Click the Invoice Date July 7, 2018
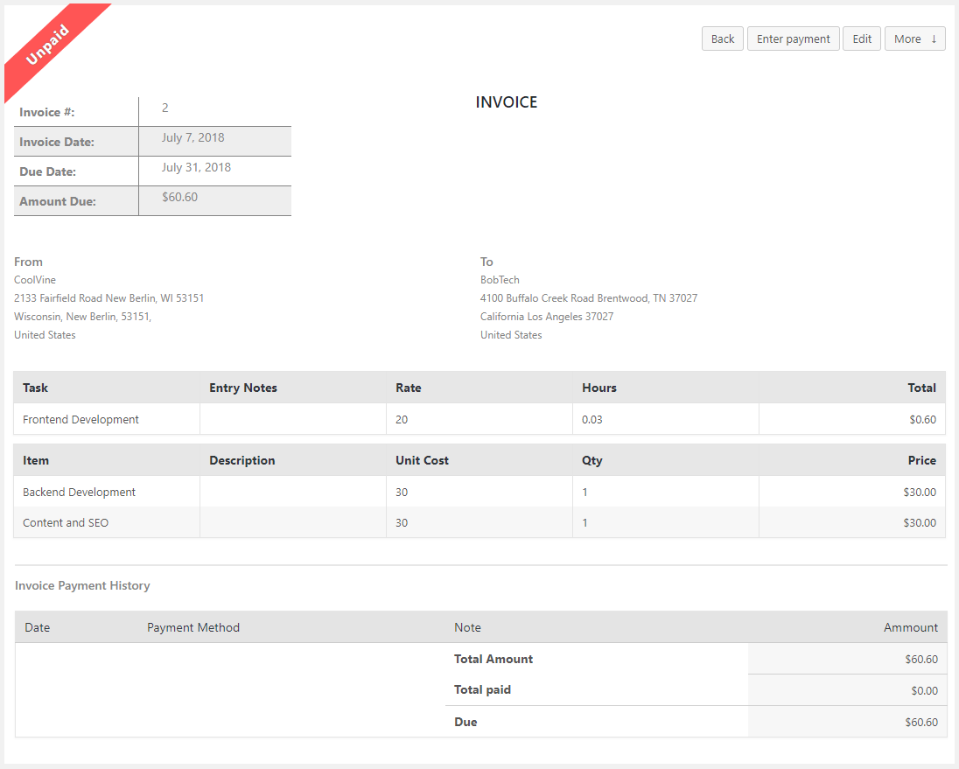The width and height of the screenshot is (959, 769). (x=193, y=138)
